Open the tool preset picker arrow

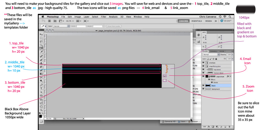point(45,26)
